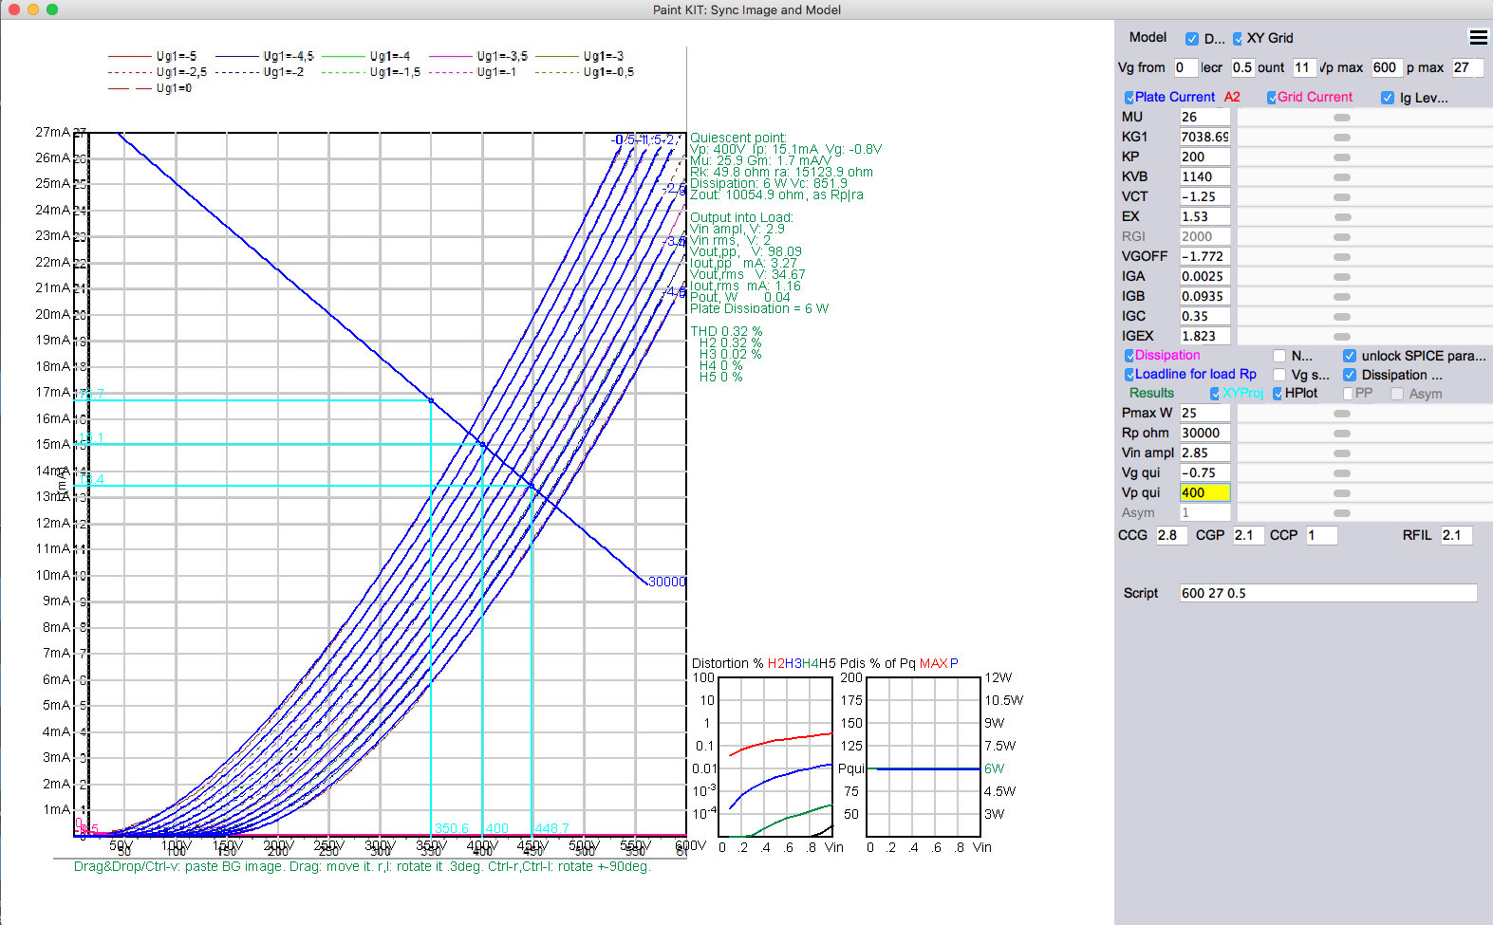Click the MU slider handle
Screen dimensions: 1493x925
[1342, 118]
